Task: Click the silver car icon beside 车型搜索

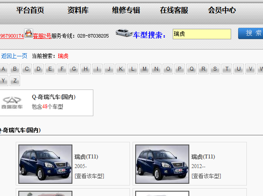Action: click(x=124, y=33)
